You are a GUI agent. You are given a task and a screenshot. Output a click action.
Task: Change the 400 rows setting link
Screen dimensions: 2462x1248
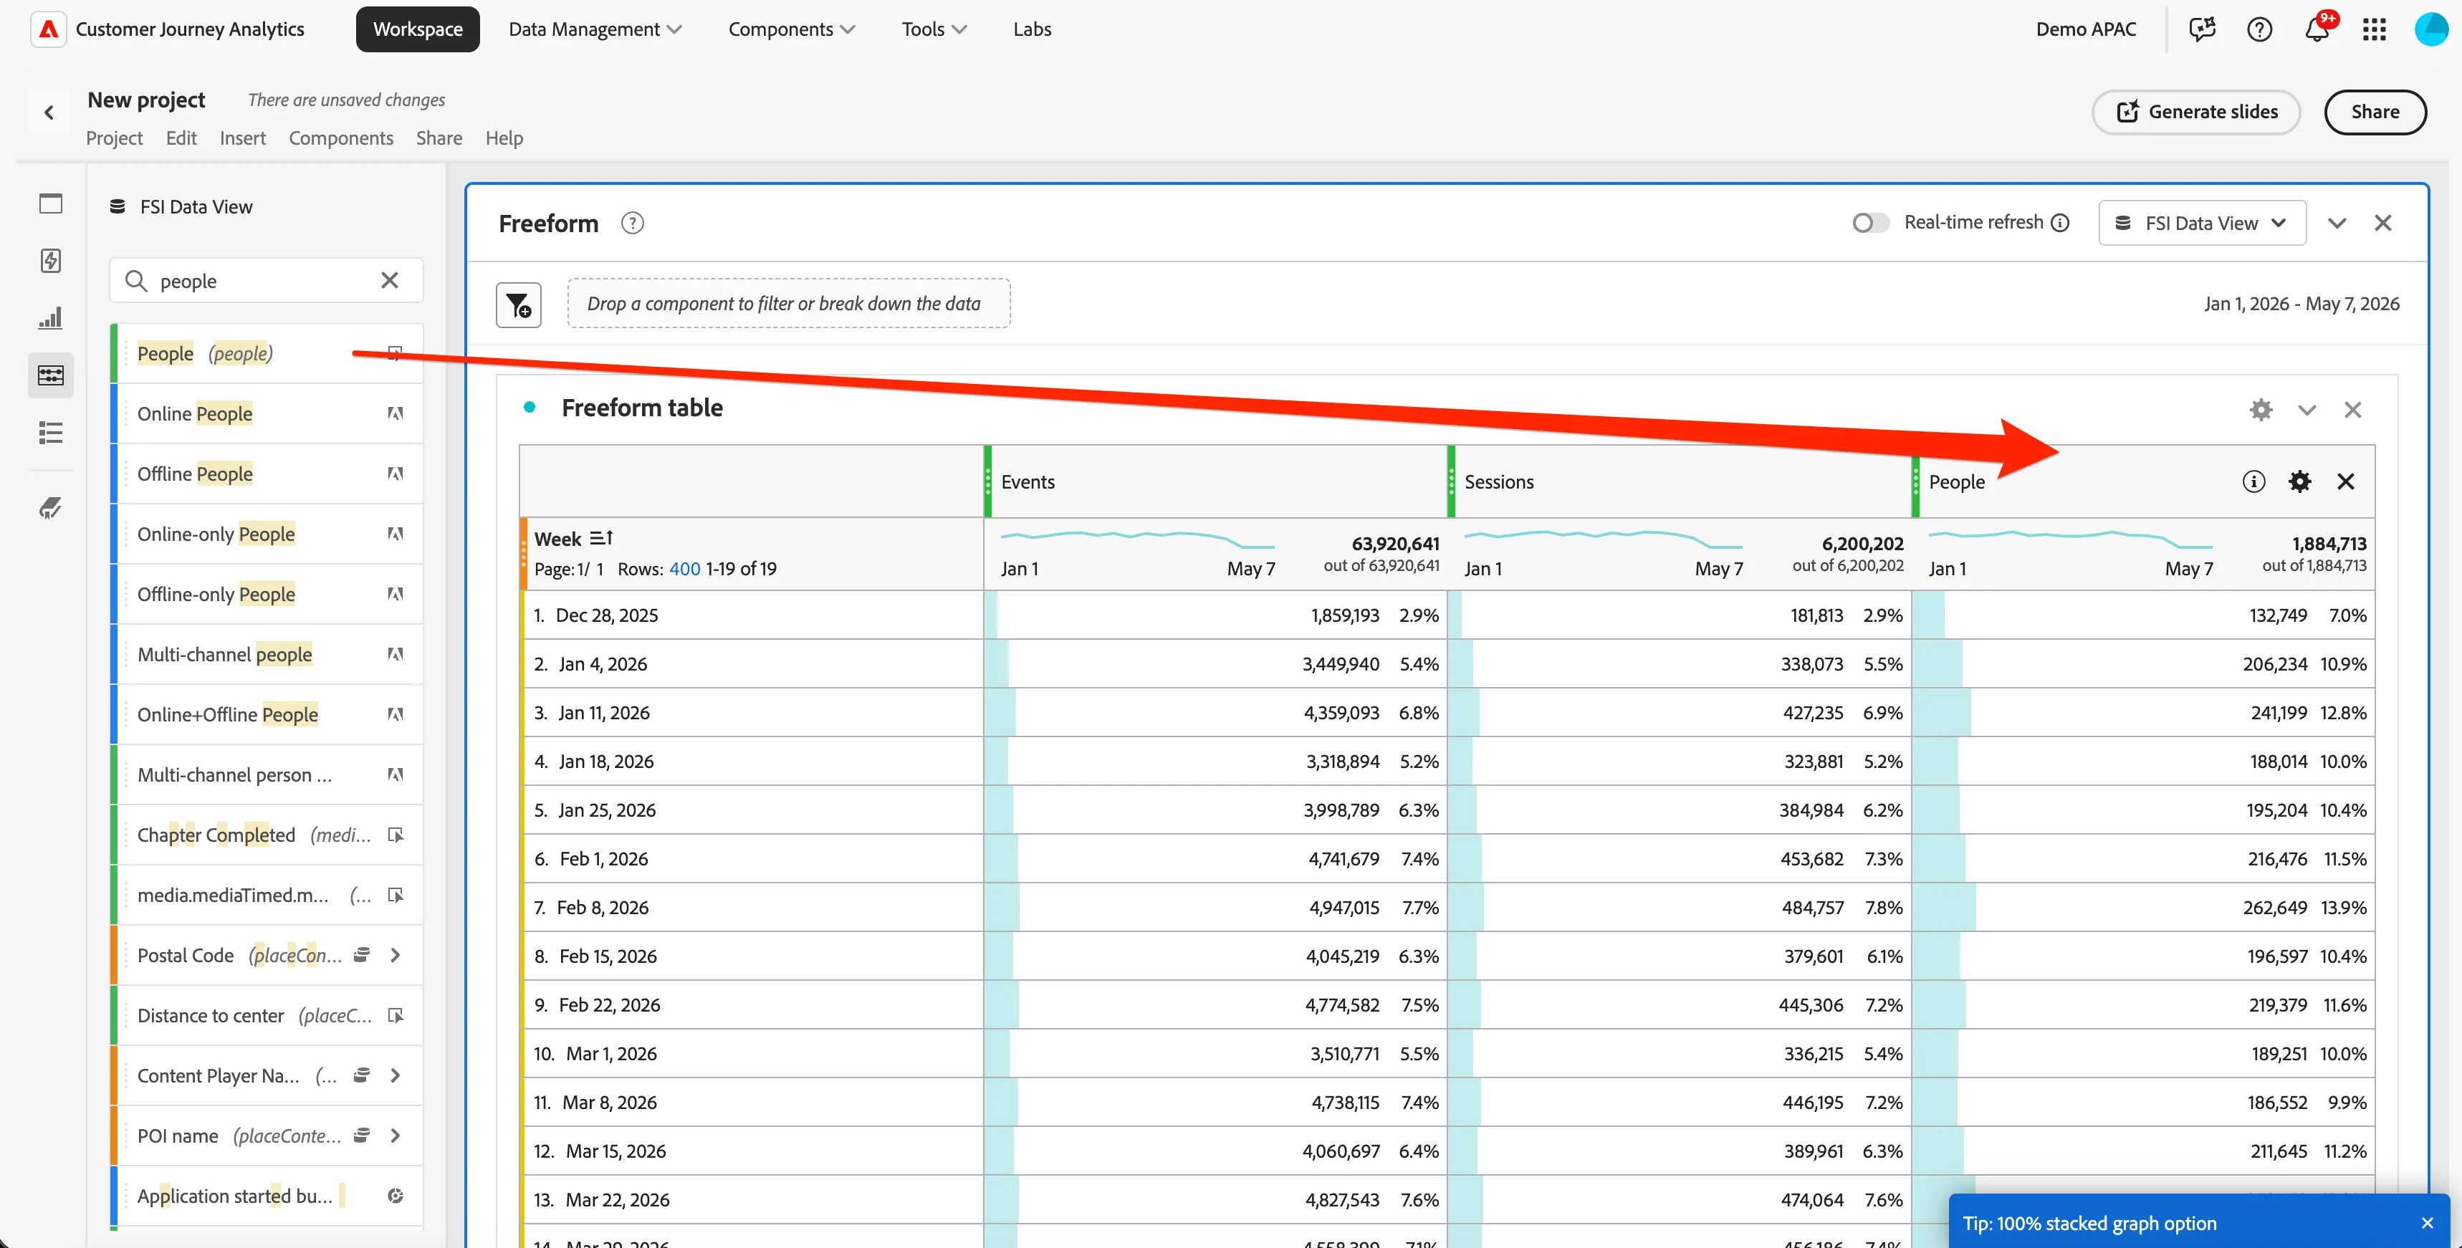(684, 569)
